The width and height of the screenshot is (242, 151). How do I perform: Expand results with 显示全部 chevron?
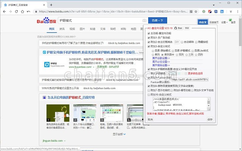(124, 134)
